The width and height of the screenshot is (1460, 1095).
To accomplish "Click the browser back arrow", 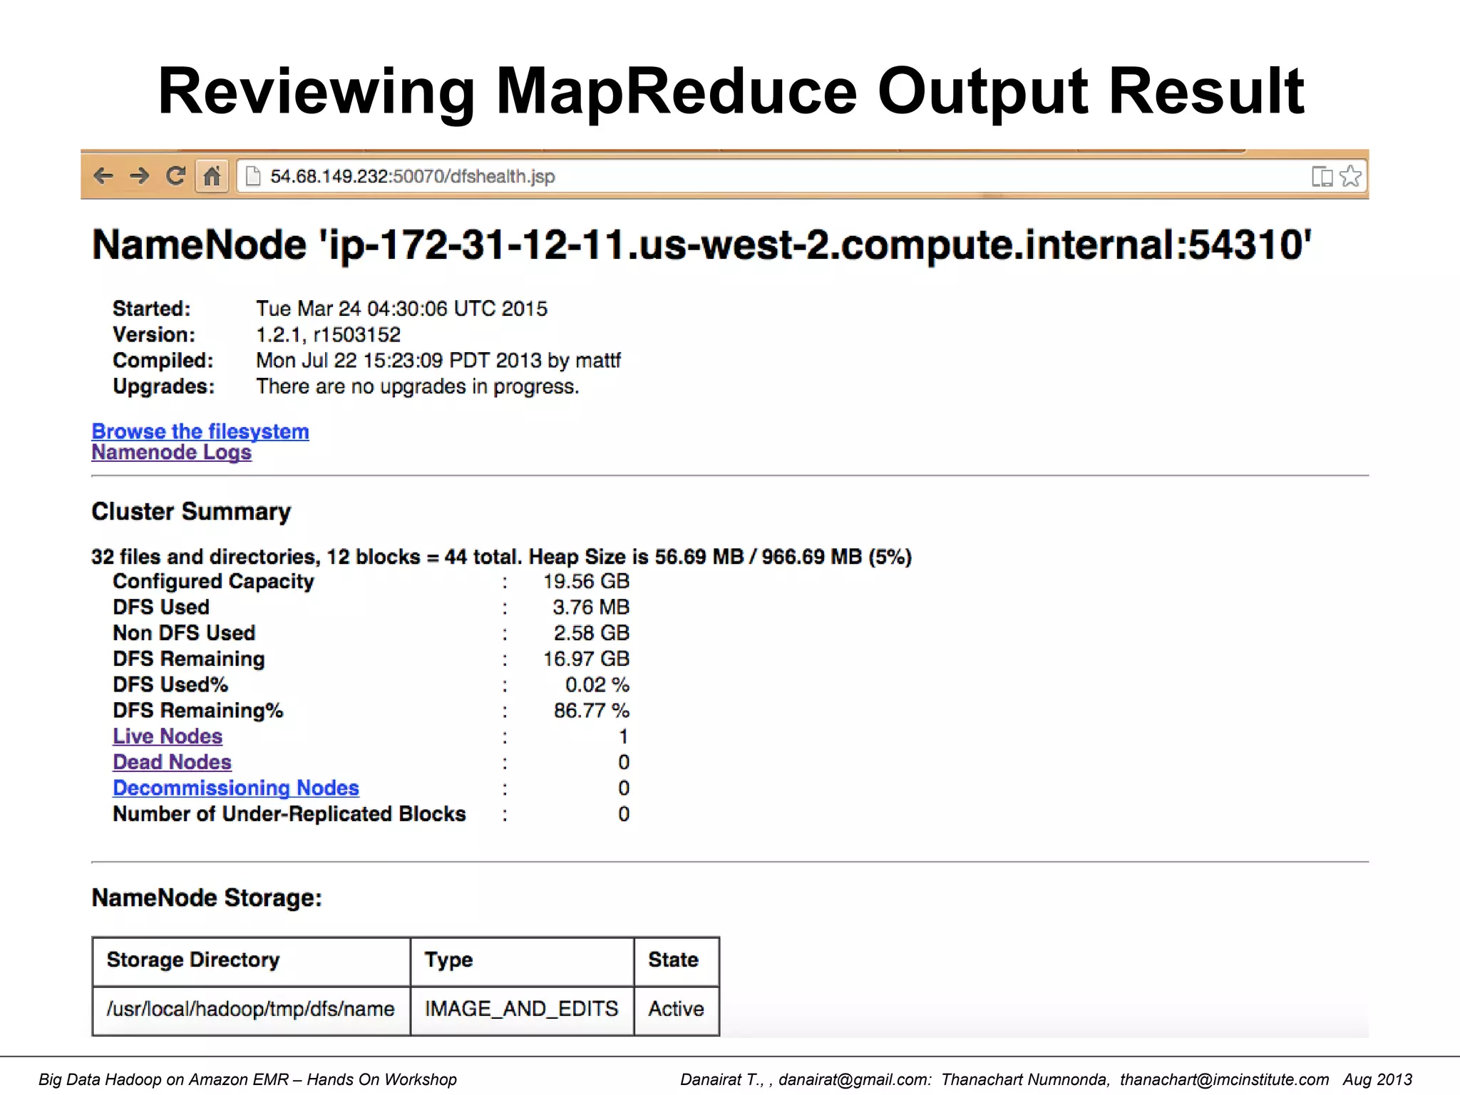I will pyautogui.click(x=103, y=175).
